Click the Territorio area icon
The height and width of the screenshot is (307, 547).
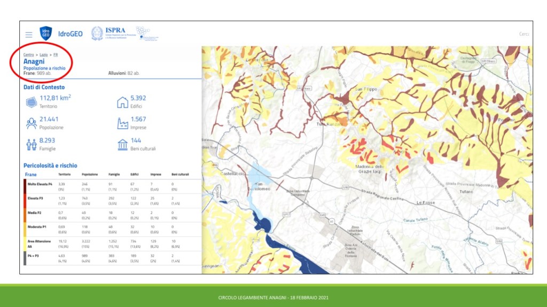click(x=32, y=102)
